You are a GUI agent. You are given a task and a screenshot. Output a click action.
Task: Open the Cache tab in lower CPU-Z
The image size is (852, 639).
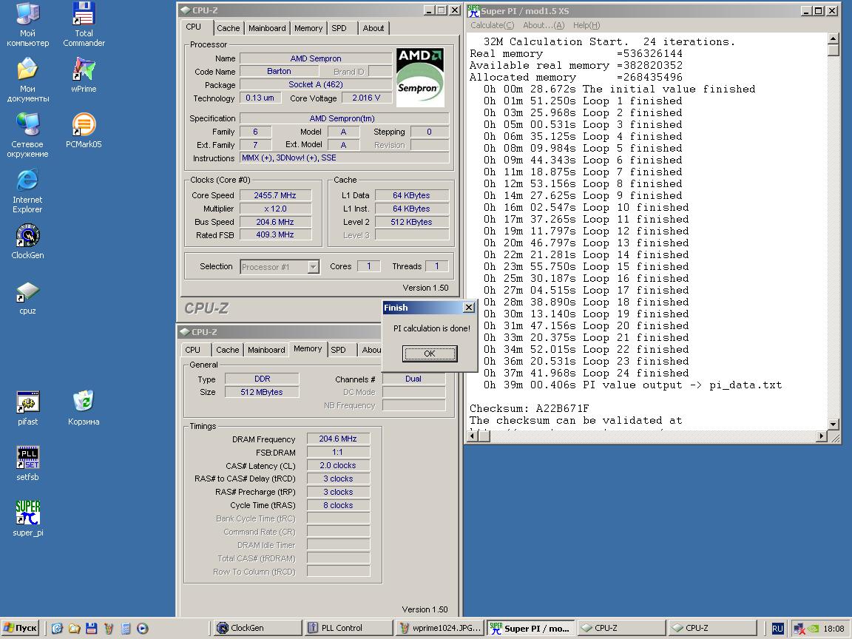(x=228, y=350)
